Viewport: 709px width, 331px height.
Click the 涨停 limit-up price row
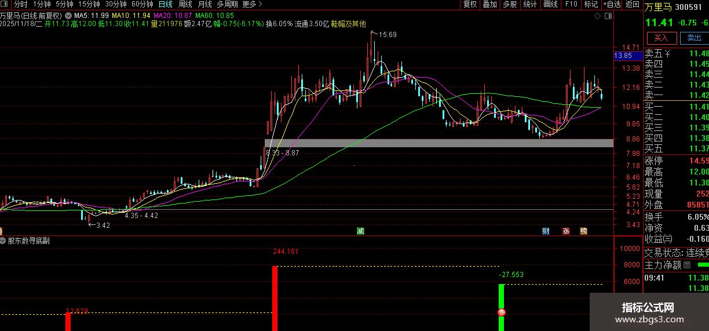(677, 161)
